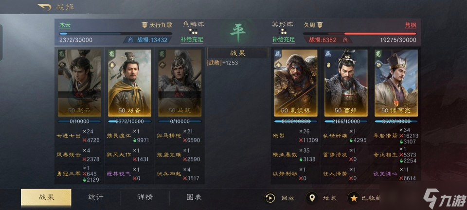This screenshot has height=210, width=467.
Task: Click the 地点 location pin icon
Action: coord(312,198)
